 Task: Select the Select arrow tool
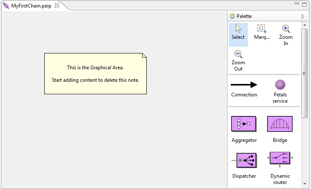[238, 33]
